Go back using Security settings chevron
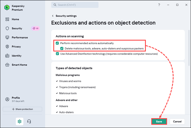191x128 pixels. [53, 16]
